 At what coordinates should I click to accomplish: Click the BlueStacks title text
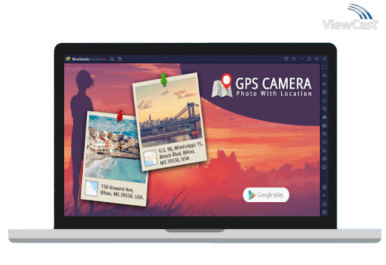pos(81,59)
